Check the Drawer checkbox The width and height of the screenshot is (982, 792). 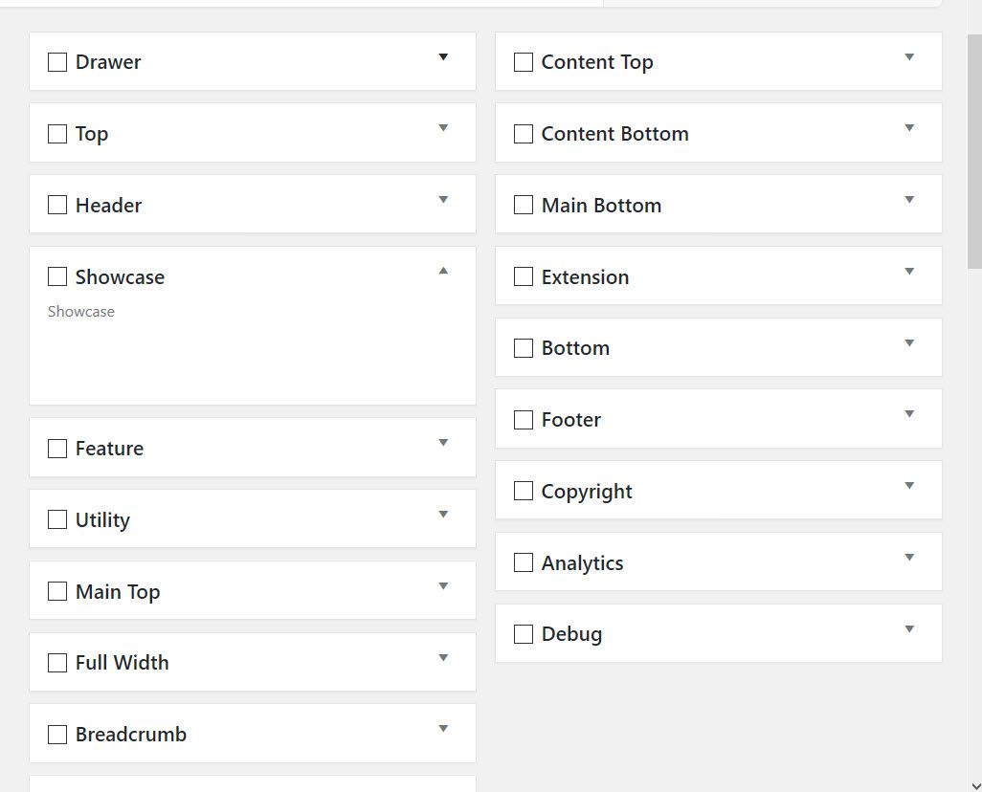(x=57, y=62)
